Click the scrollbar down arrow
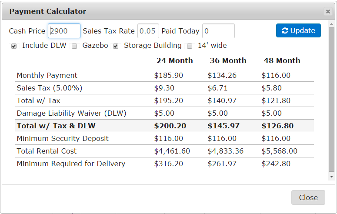This screenshot has width=337, height=214. coord(331,177)
